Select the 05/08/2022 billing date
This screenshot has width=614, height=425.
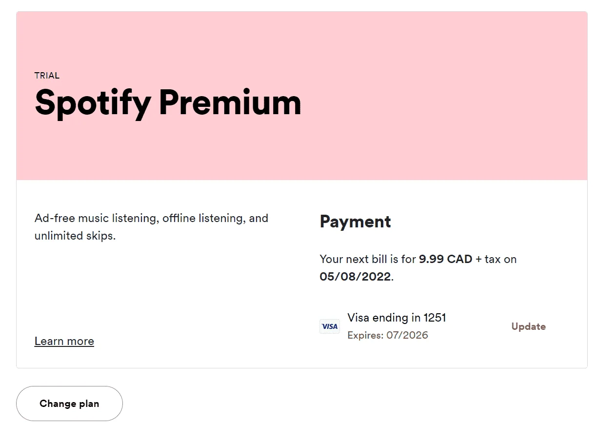[x=355, y=277]
